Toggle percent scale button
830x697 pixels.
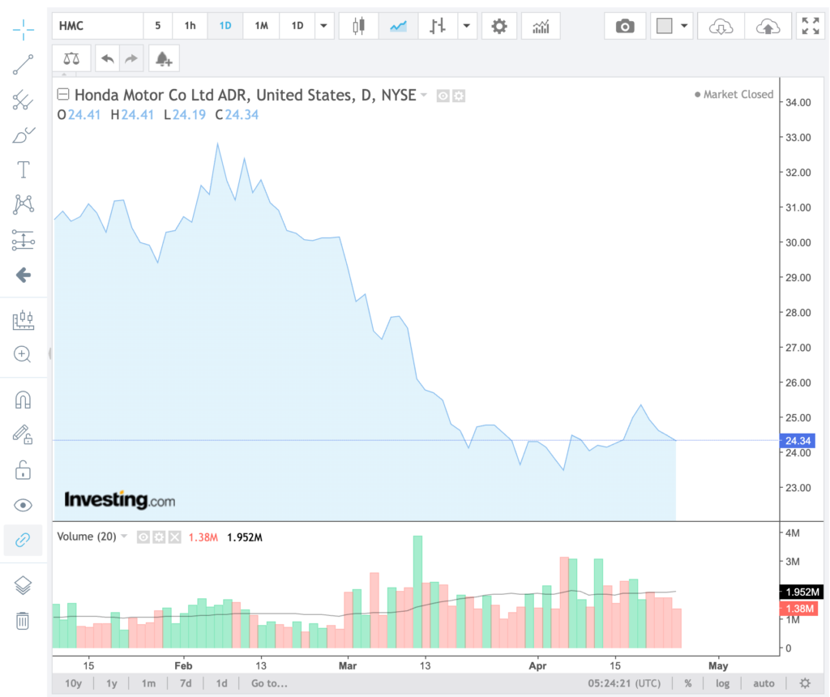pyautogui.click(x=687, y=683)
